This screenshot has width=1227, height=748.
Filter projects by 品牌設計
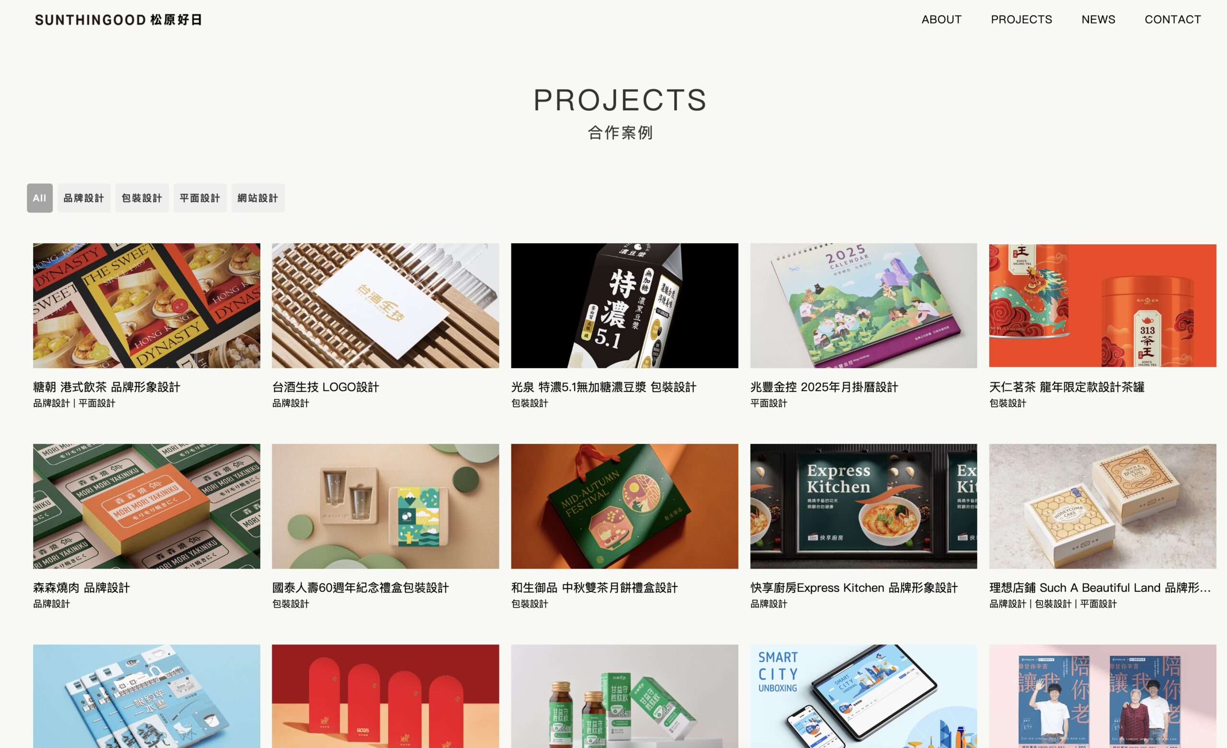84,198
